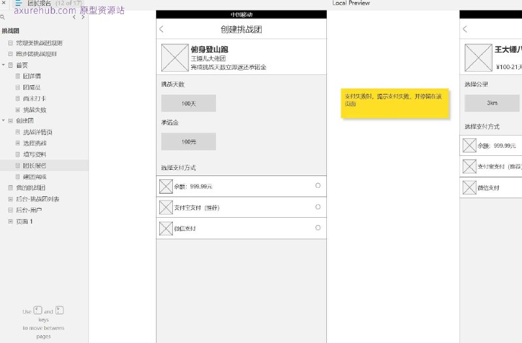Open the 选择挑战 page
The width and height of the screenshot is (522, 343).
tap(35, 143)
